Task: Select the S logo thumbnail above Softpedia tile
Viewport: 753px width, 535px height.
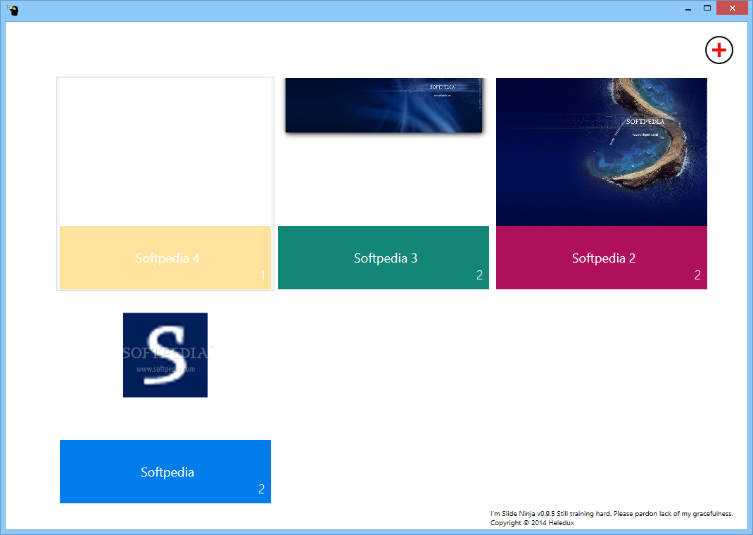Action: pos(165,355)
